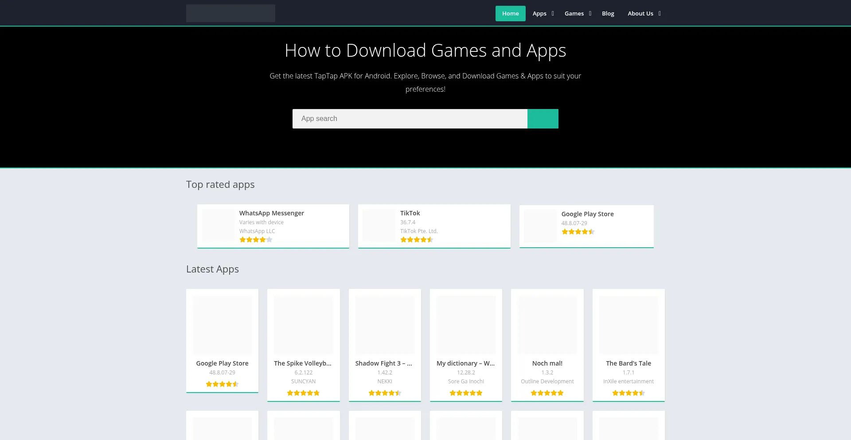851x440 pixels.
Task: Open the My dictionary app title link
Action: point(465,363)
